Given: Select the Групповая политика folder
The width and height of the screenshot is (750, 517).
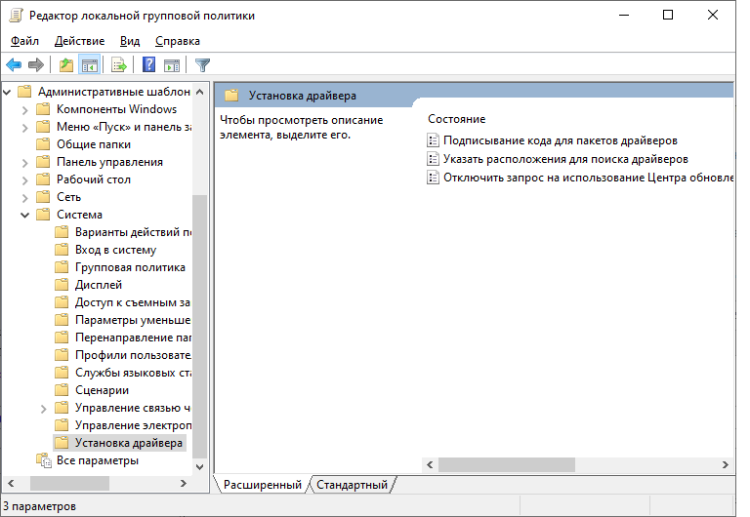Looking at the screenshot, I should tap(130, 267).
